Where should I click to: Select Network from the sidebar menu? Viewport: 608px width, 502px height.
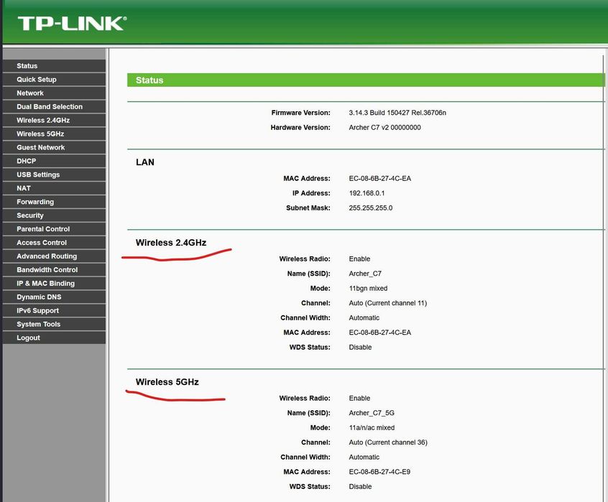click(54, 93)
